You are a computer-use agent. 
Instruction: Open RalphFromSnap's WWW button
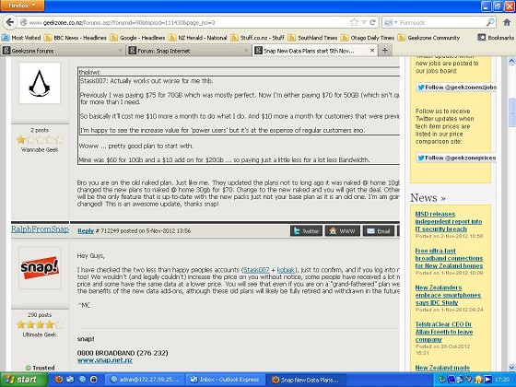pyautogui.click(x=343, y=231)
